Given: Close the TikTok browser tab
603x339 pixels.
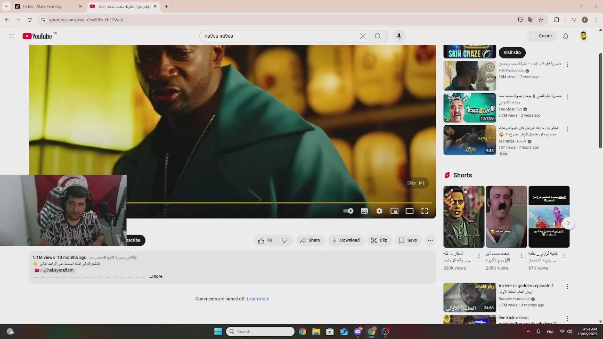Looking at the screenshot, I should [80, 7].
